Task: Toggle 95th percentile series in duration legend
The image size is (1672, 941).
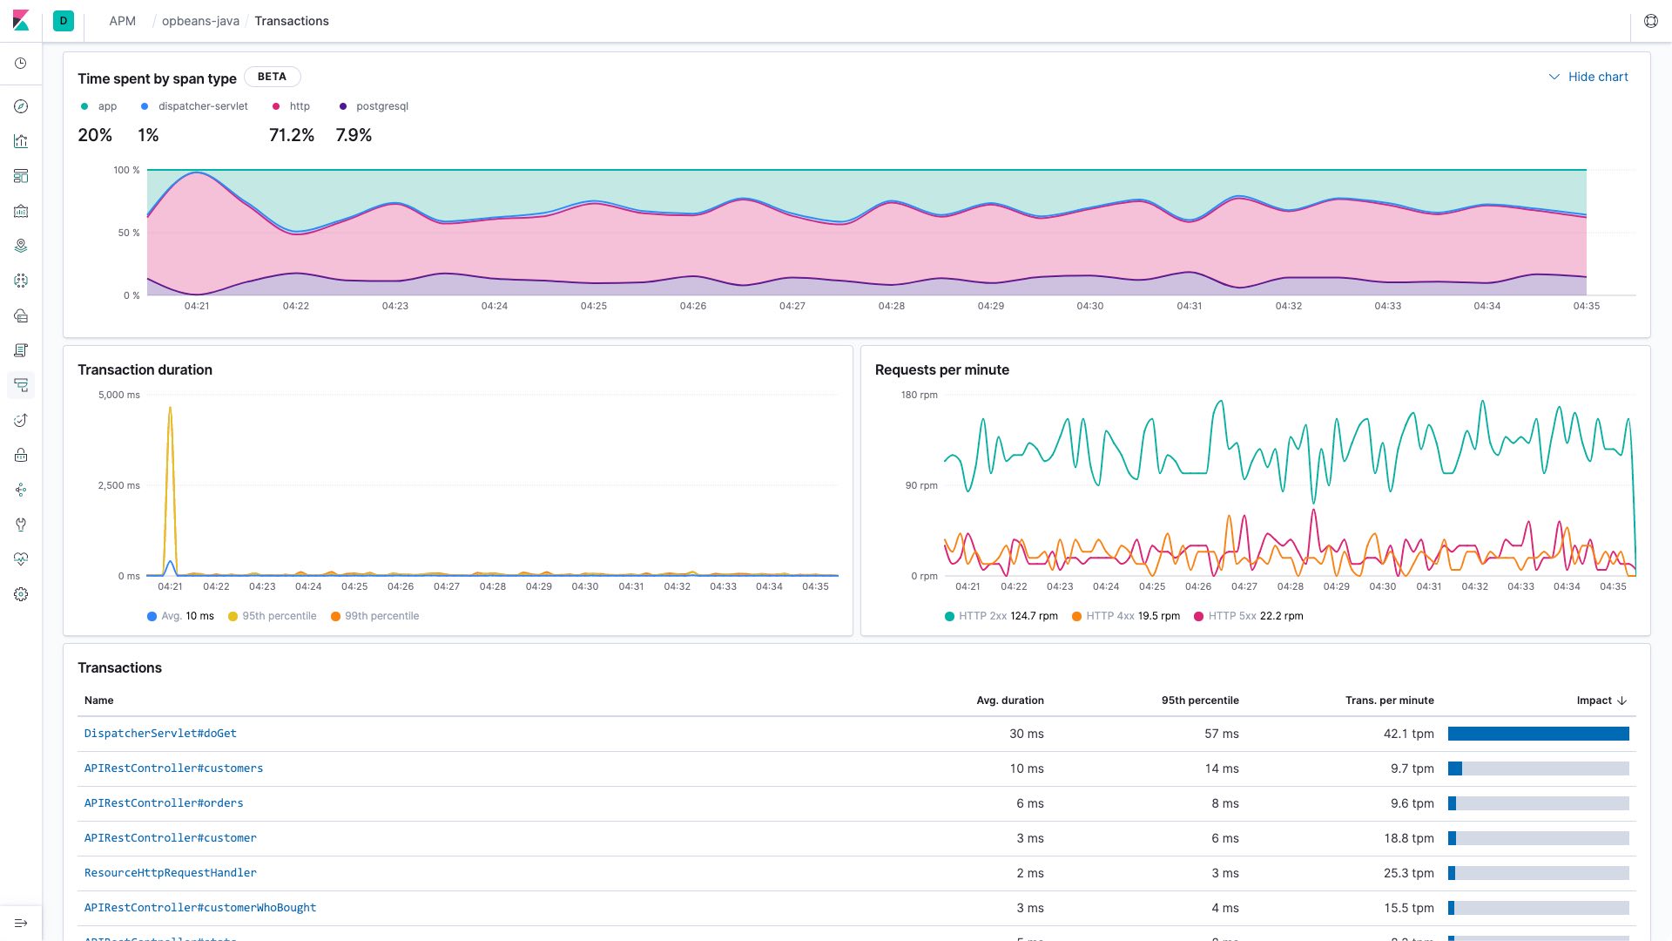Action: (272, 616)
